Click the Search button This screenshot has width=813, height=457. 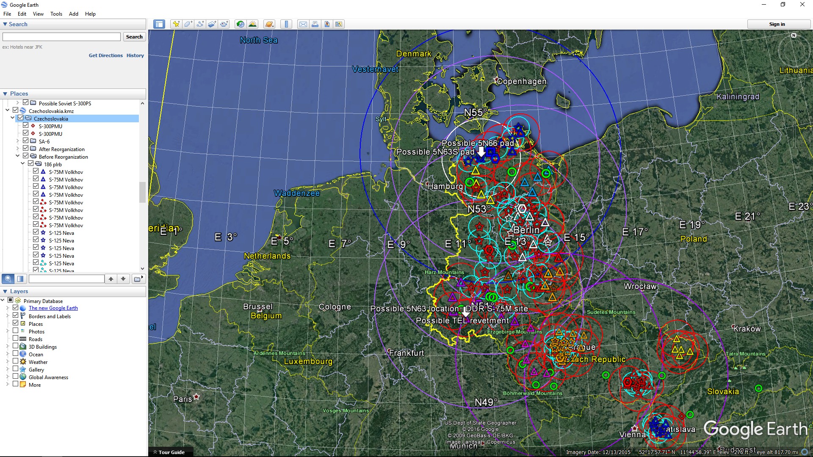134,37
